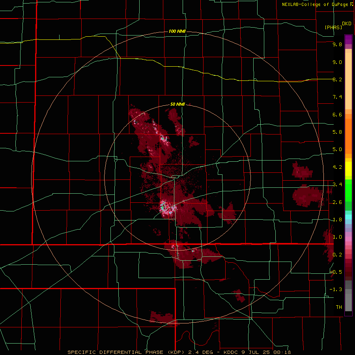Click the 9.8 scale value

(x=337, y=45)
